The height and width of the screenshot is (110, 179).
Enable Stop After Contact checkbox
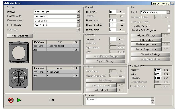(169, 26)
